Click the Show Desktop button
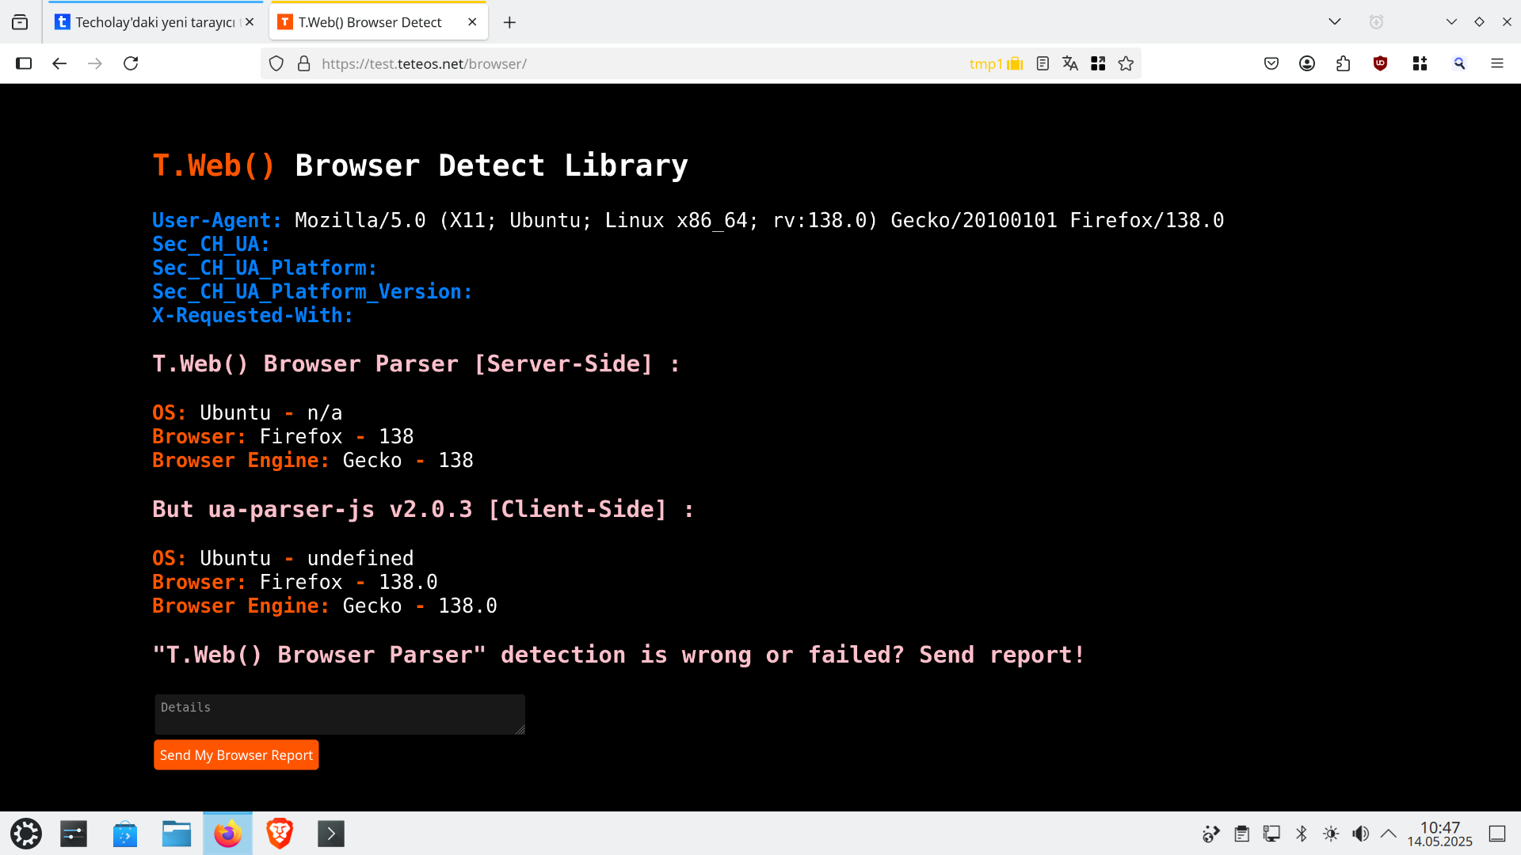Viewport: 1521px width, 855px height. [1497, 834]
